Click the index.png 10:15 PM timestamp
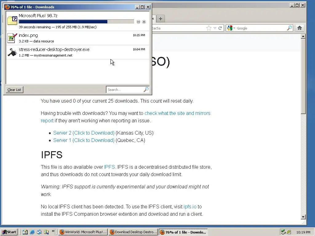The image size is (315, 236). pyautogui.click(x=139, y=35)
